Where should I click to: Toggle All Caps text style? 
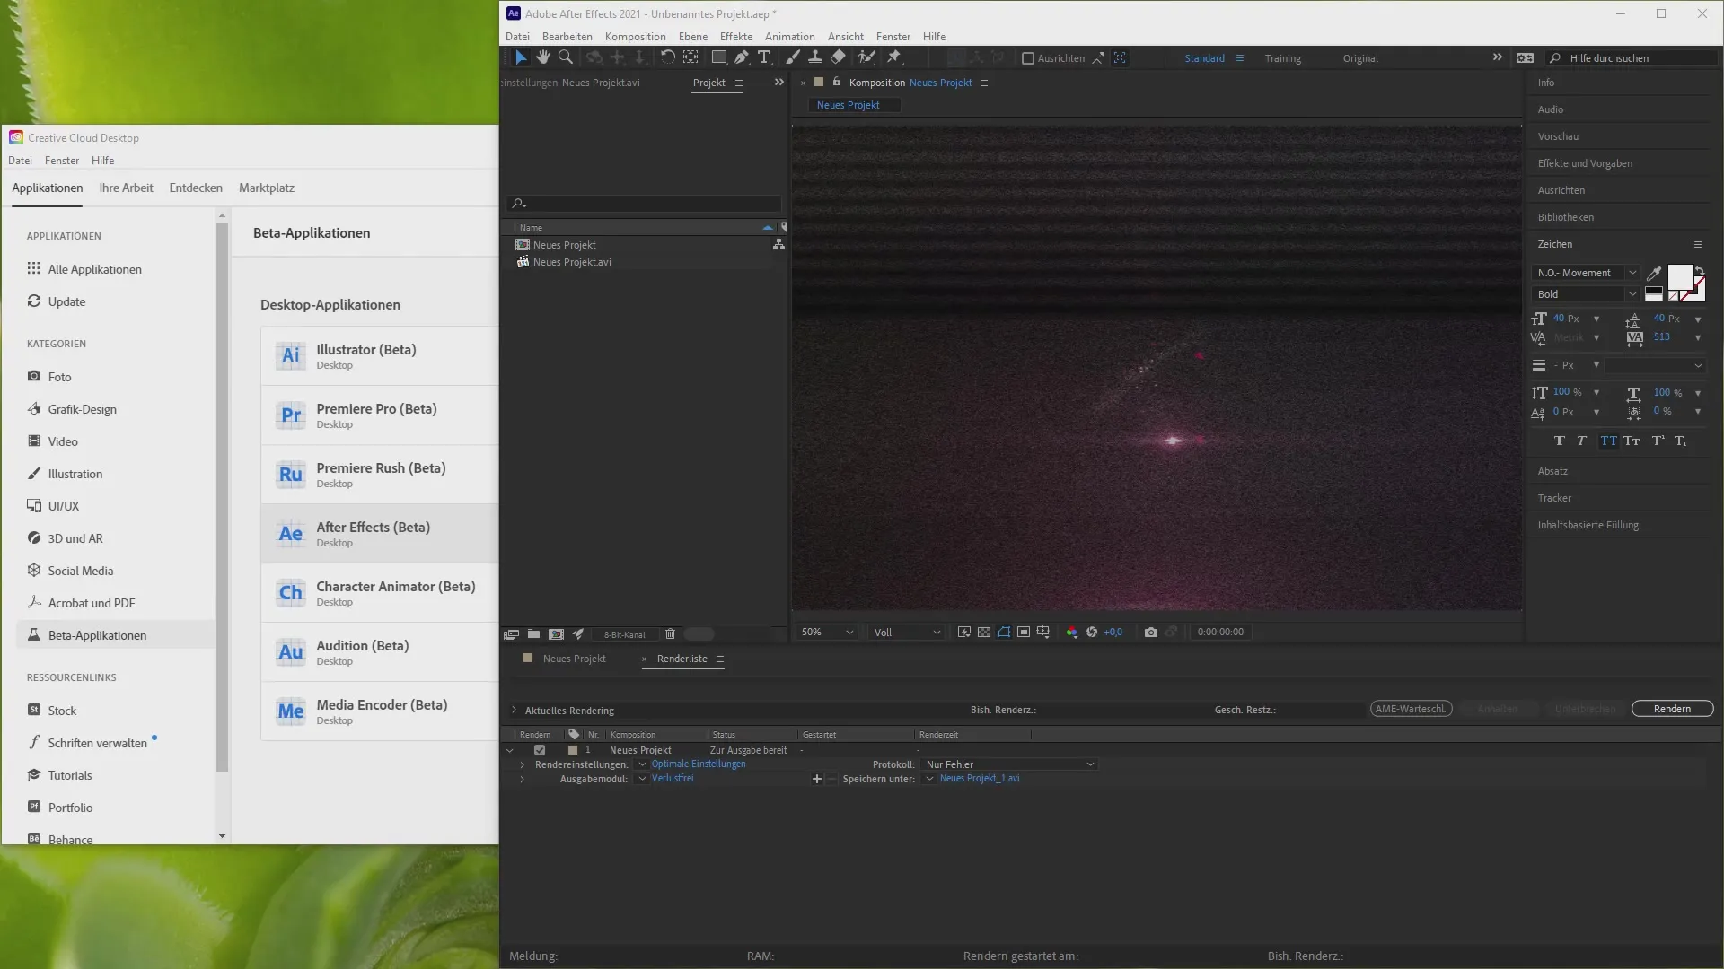click(1608, 441)
